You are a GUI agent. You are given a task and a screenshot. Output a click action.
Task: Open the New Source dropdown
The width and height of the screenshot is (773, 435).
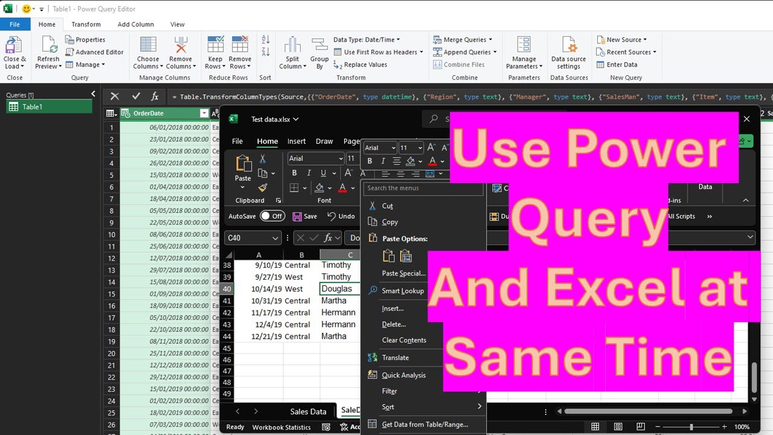(621, 40)
